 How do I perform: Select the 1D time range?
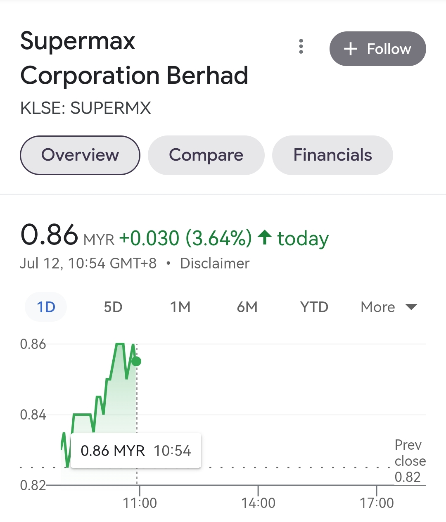(46, 307)
